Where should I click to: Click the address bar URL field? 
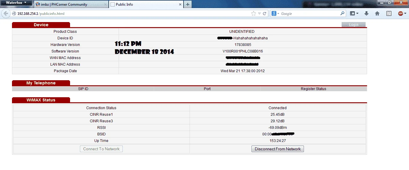132,13
